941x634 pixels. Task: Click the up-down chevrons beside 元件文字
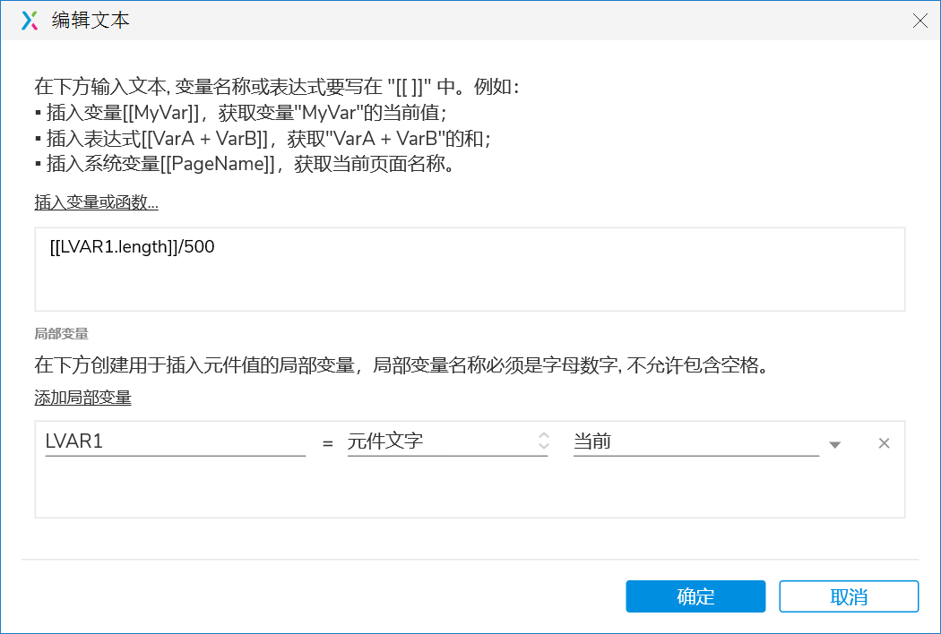543,441
